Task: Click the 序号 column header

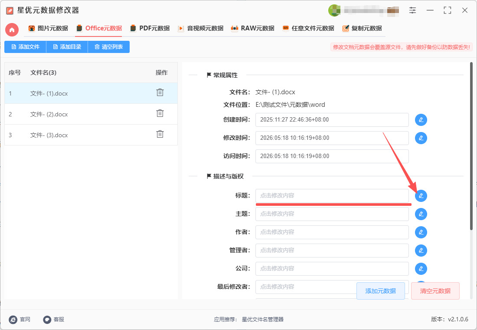Action: click(x=15, y=73)
